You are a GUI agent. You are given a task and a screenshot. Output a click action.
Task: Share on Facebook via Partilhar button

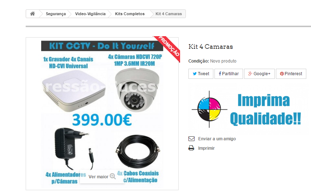(229, 74)
